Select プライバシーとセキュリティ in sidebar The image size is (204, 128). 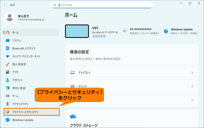click(31, 112)
